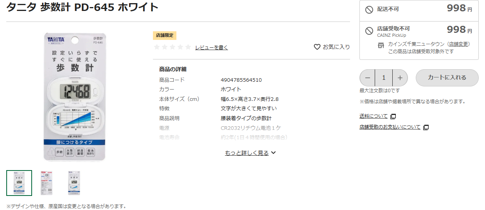Open the レビューを書く link
485x210 pixels.
coord(211,47)
